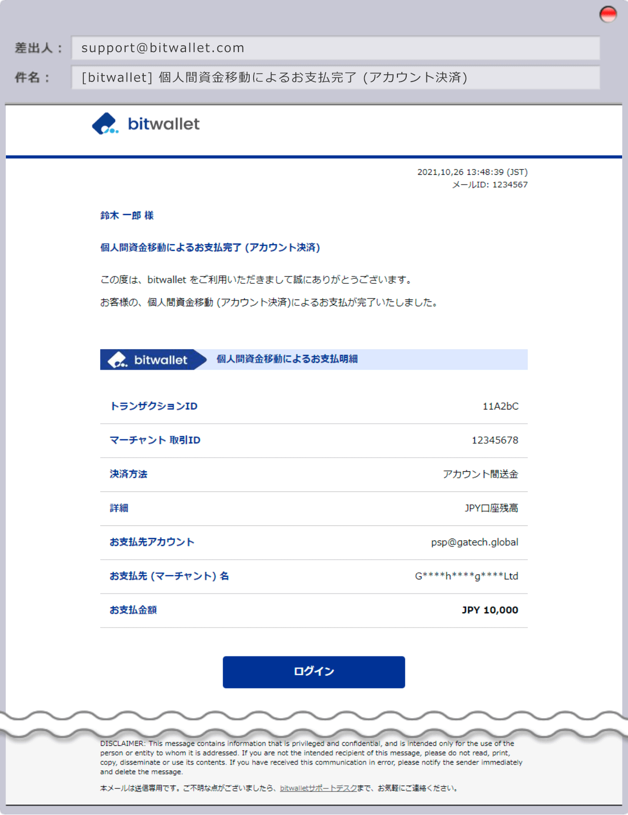
Task: Select the value JPY口座残高
Action: [492, 508]
